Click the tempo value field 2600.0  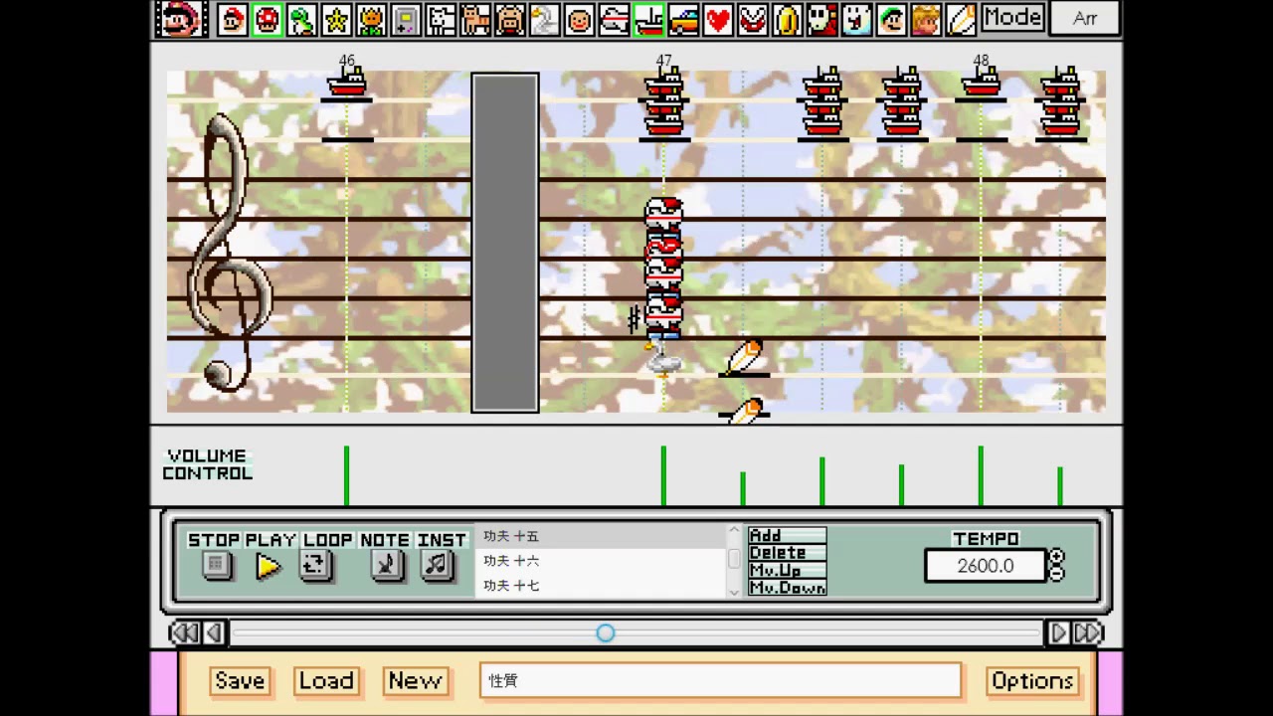(x=985, y=566)
